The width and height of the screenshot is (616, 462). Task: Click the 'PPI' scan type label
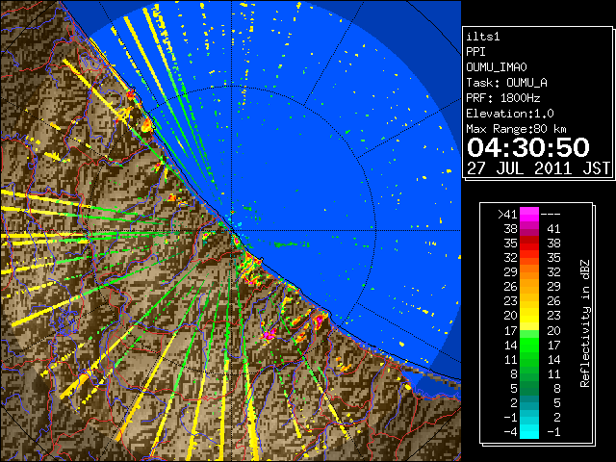[x=475, y=52]
